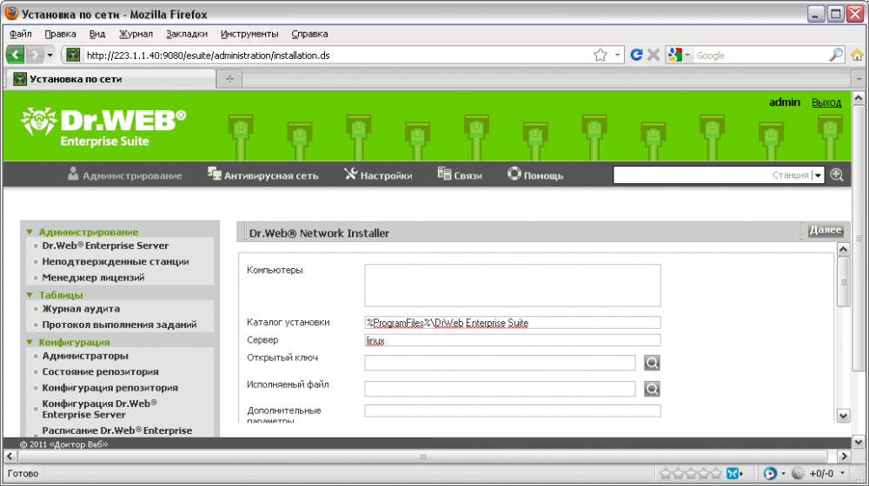Open Связи in top navigation
869x486 pixels.
click(460, 175)
